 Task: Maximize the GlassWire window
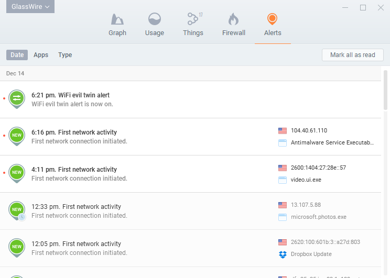point(363,8)
